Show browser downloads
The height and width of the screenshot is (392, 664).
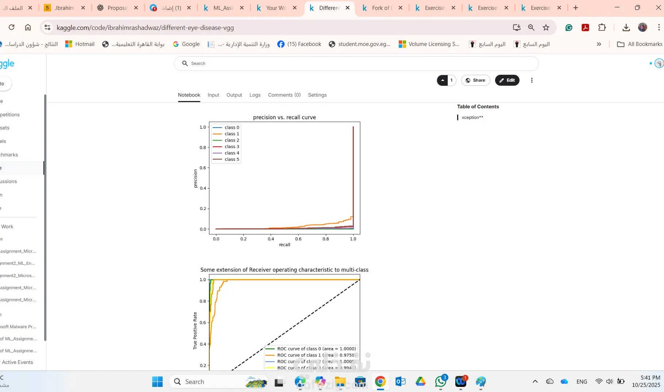(626, 27)
